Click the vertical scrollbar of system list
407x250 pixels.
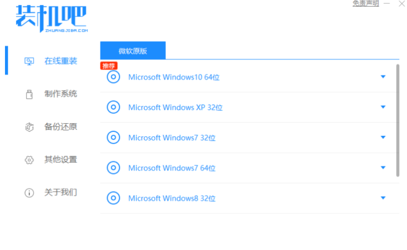[x=398, y=120]
